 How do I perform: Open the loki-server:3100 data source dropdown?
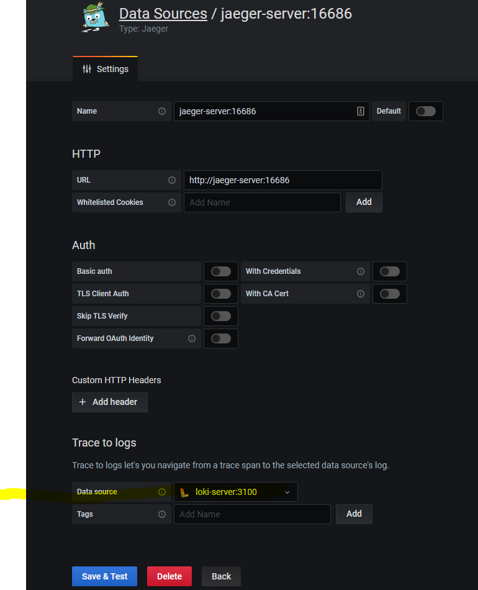236,492
